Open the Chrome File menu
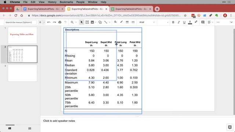The width and height of the screenshot is (235, 132). (x=25, y=2)
